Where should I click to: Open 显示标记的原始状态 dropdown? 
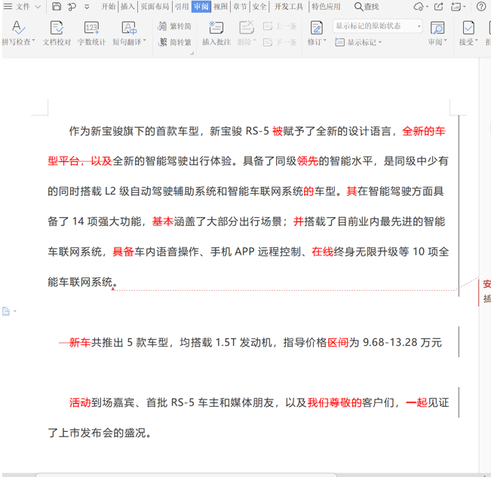[x=378, y=26]
